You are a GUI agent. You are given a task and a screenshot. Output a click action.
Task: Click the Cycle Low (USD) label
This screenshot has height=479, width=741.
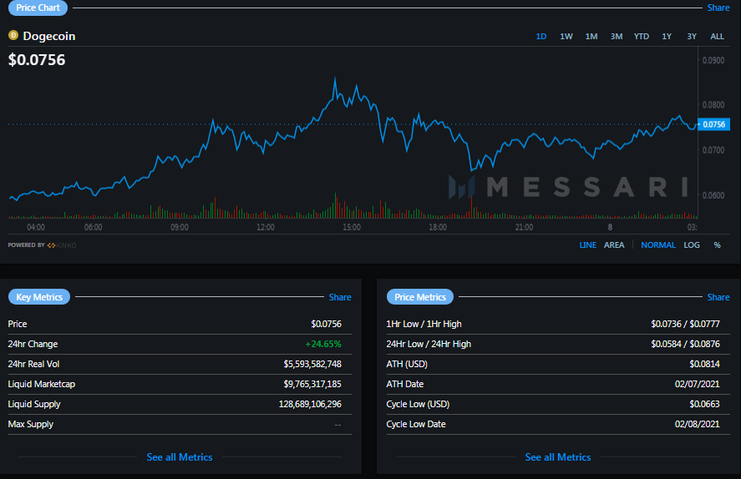pos(418,404)
